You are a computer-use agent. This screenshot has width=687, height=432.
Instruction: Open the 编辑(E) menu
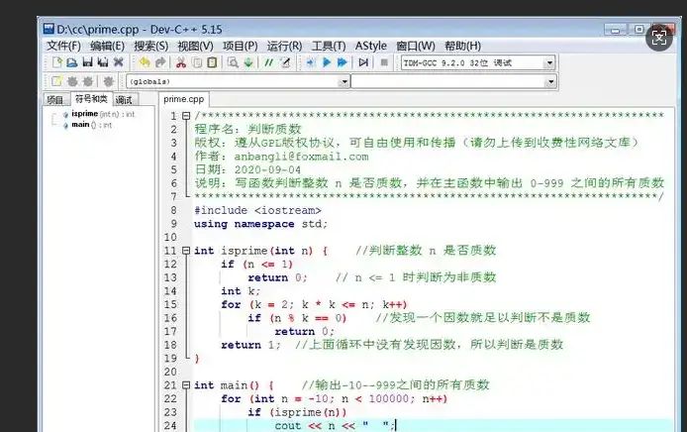107,46
